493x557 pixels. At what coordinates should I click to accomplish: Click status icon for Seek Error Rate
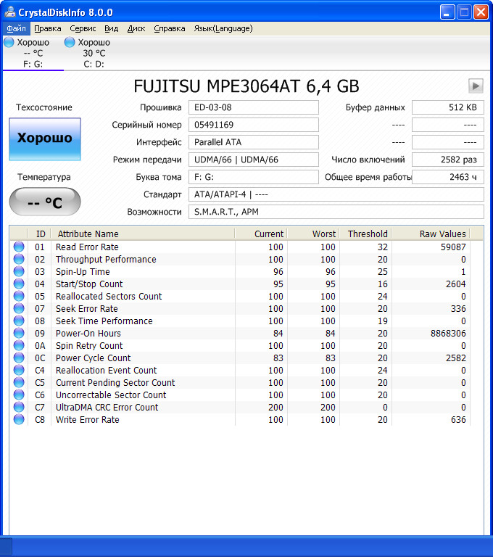(x=19, y=309)
